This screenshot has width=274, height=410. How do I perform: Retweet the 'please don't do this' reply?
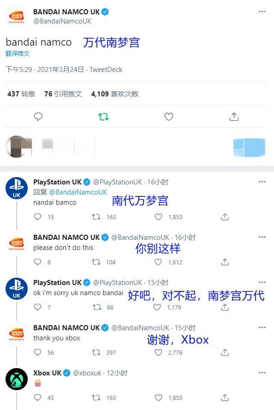[95, 262]
